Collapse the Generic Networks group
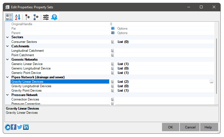 (8, 60)
